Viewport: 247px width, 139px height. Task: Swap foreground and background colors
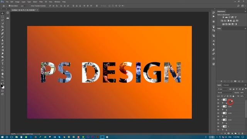click(x=3, y=83)
